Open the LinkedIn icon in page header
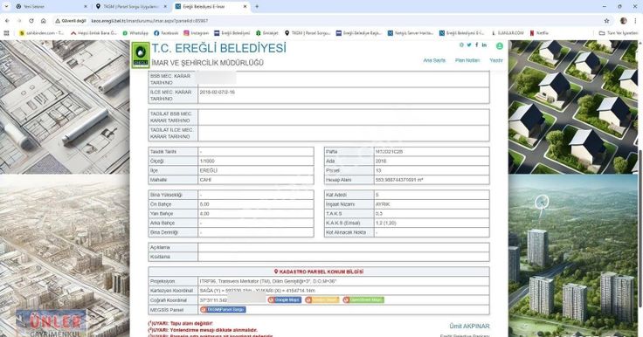The width and height of the screenshot is (643, 337). tap(484, 45)
